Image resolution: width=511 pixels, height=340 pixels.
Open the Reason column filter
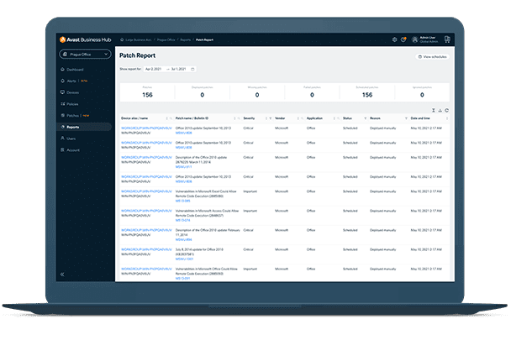[406, 118]
